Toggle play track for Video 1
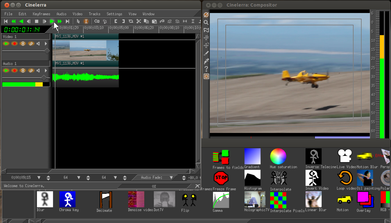The height and width of the screenshot is (223, 391). pos(6,44)
